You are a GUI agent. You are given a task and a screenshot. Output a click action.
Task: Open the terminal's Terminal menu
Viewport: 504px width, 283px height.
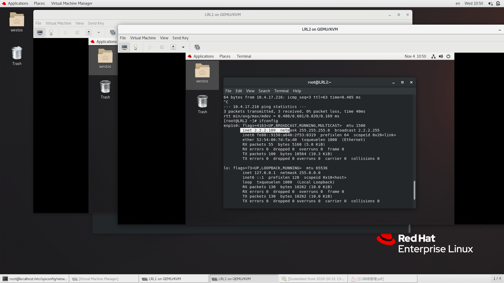click(281, 91)
